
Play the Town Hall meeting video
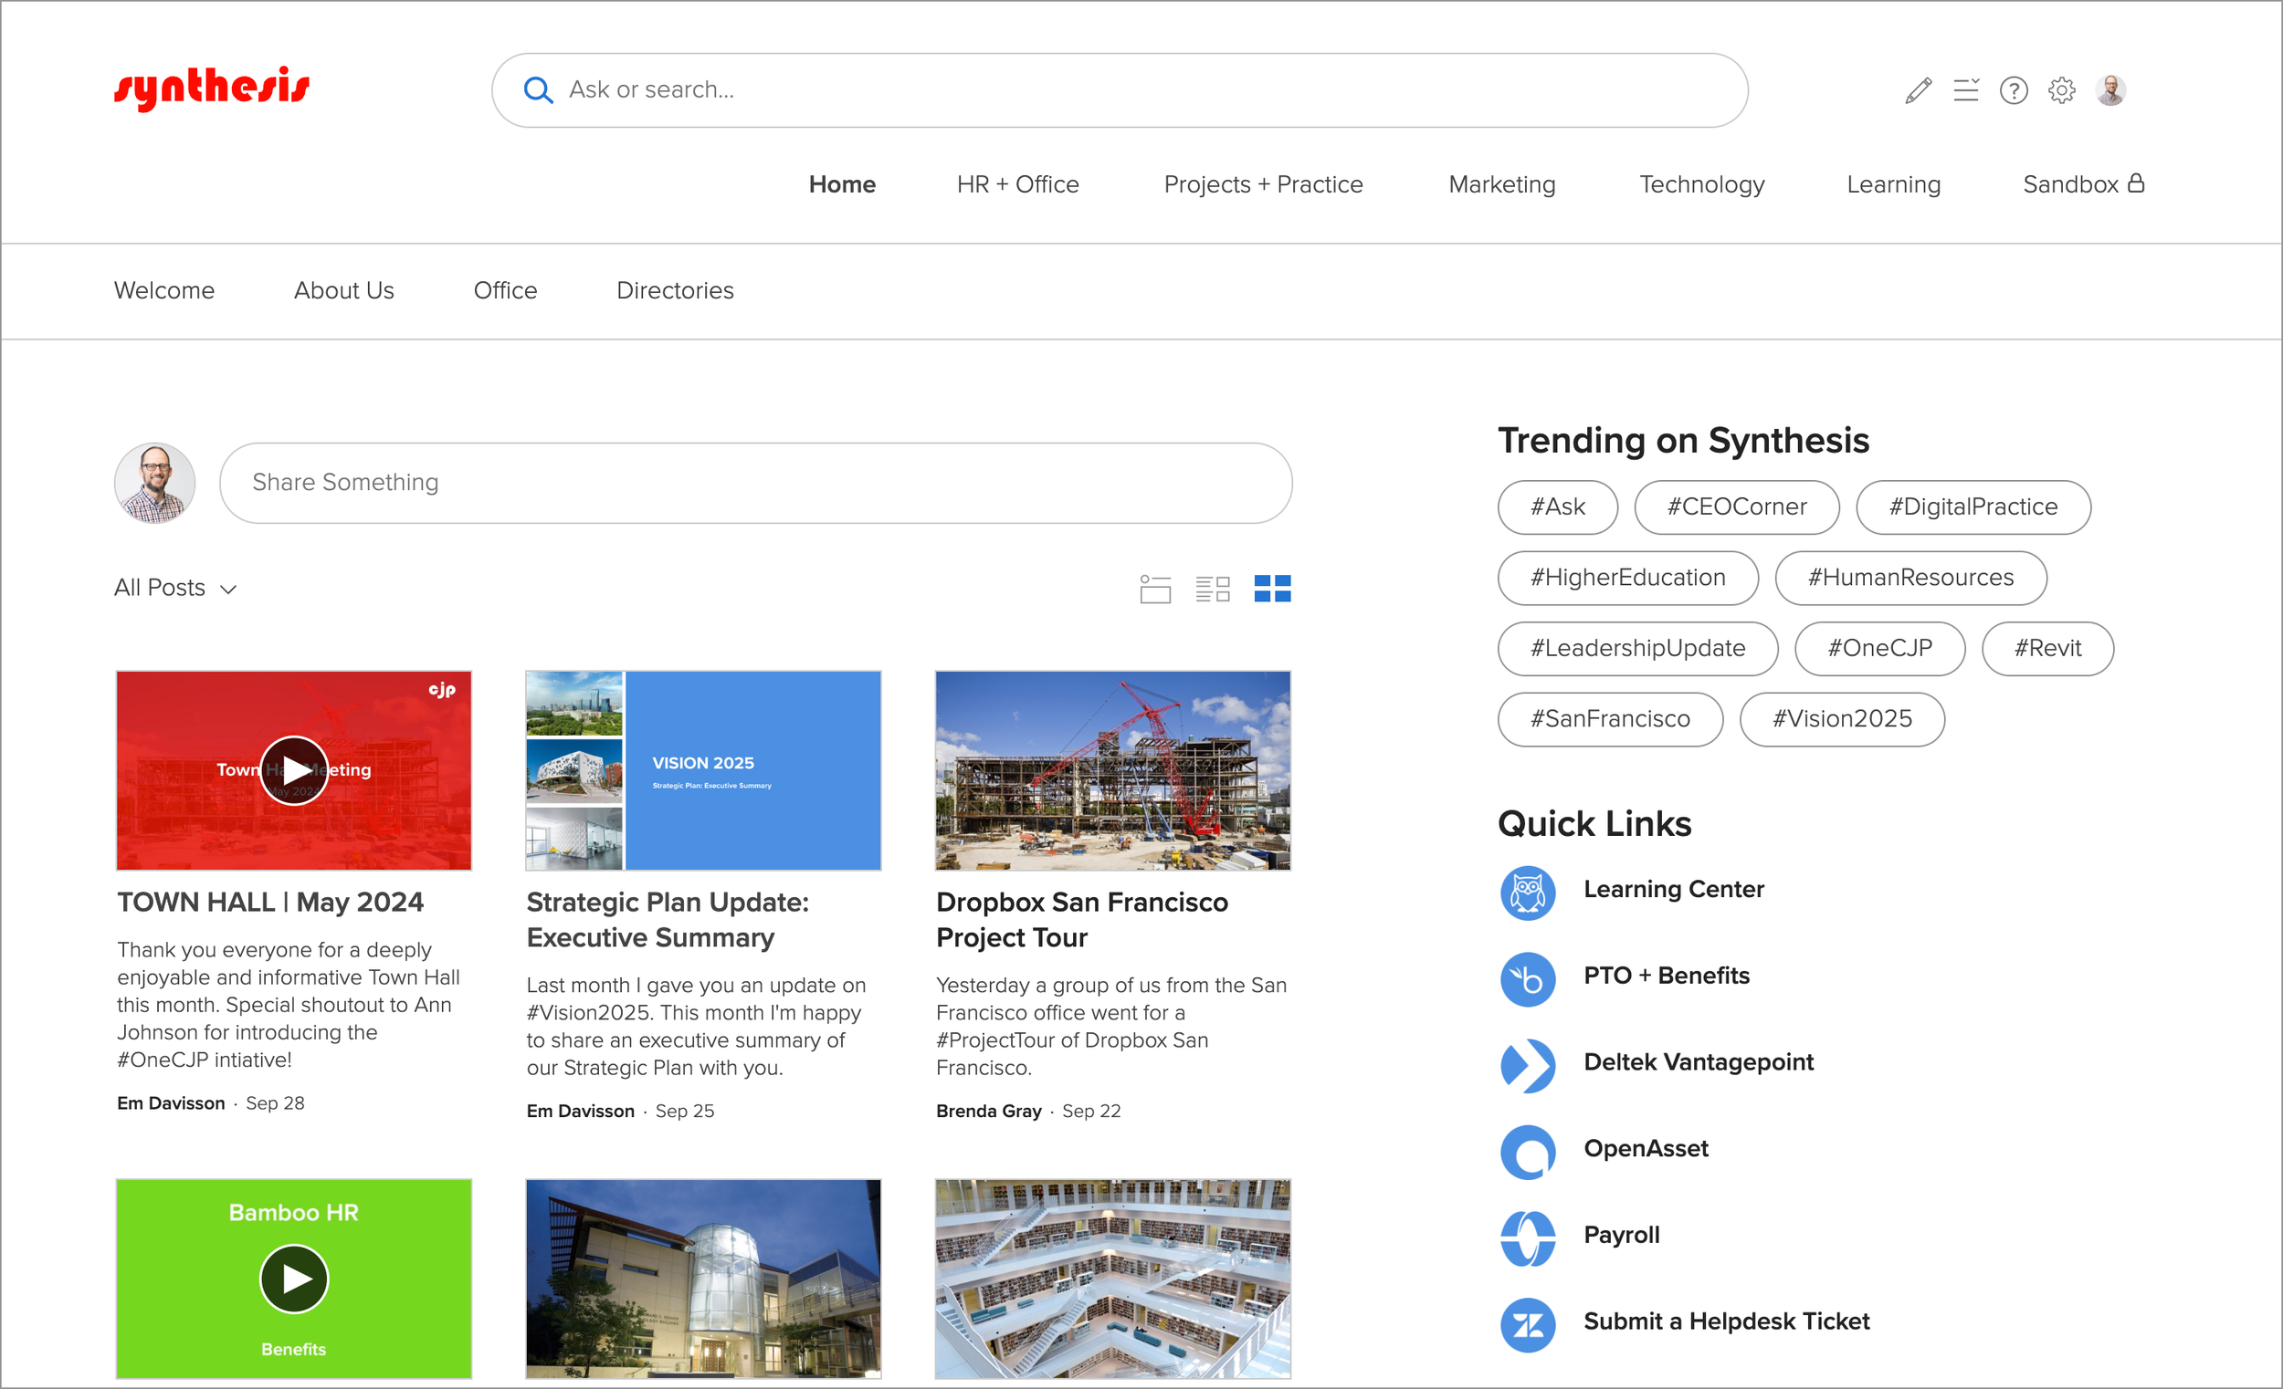pyautogui.click(x=294, y=770)
